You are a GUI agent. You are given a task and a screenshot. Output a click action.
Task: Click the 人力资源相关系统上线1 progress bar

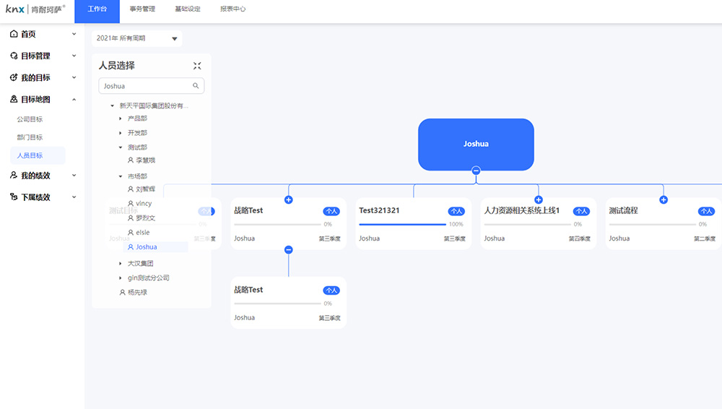[528, 225]
